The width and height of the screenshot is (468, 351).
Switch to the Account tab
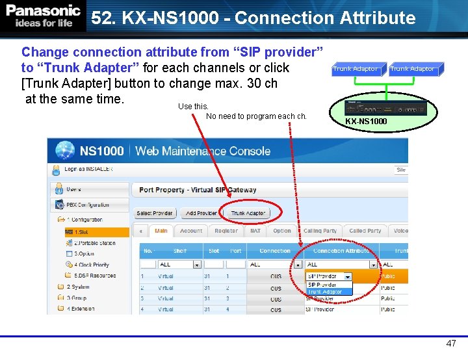(x=191, y=231)
